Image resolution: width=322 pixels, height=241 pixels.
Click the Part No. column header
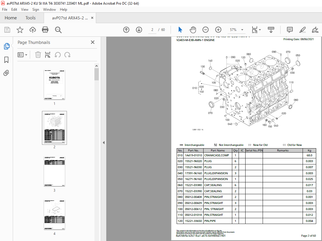[x=193, y=151]
